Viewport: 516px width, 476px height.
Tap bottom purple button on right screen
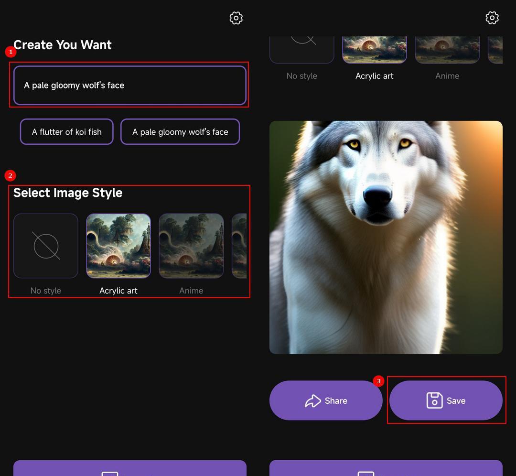[386, 468]
